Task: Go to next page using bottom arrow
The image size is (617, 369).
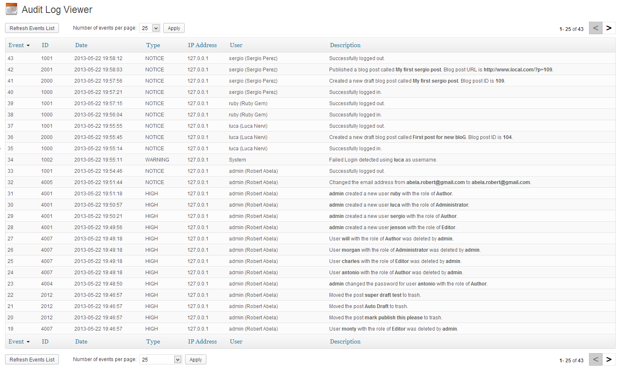Action: pos(609,359)
